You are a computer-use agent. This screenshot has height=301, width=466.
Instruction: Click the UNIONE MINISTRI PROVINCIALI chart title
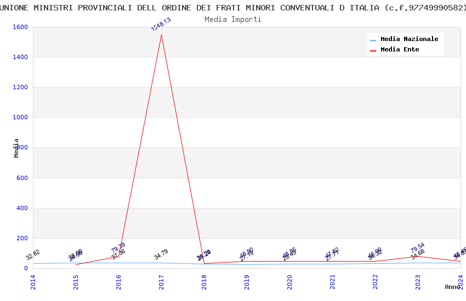(x=233, y=8)
